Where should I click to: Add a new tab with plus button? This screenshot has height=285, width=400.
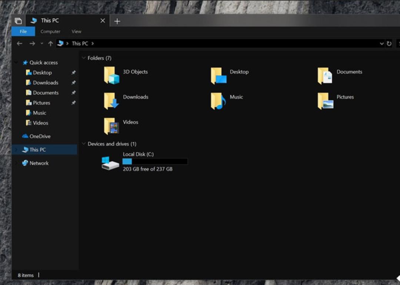(x=117, y=21)
